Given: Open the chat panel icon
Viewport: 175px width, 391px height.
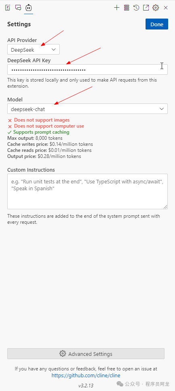Looking at the screenshot, I should tap(18, 8).
